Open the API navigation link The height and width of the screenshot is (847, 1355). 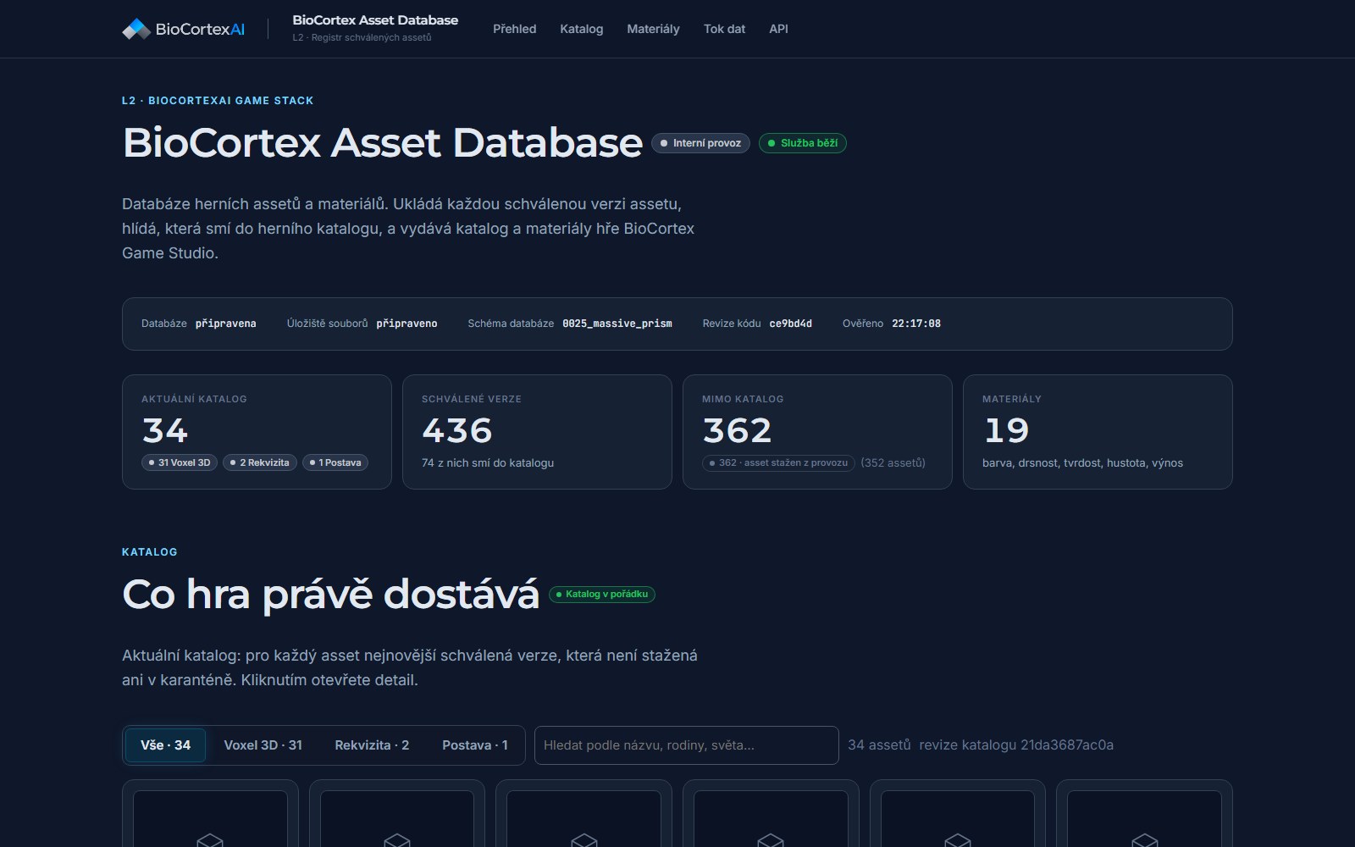click(x=778, y=29)
